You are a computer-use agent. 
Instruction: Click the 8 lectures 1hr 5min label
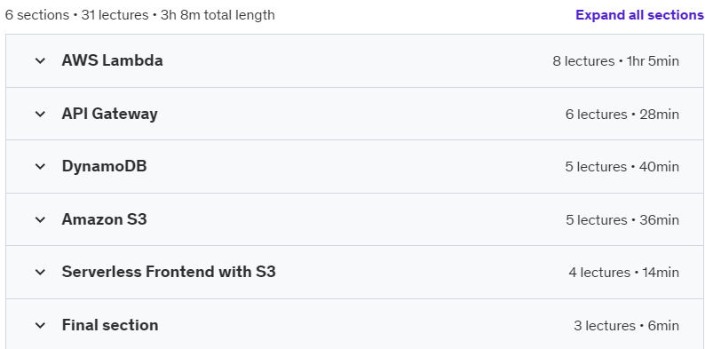tap(616, 61)
